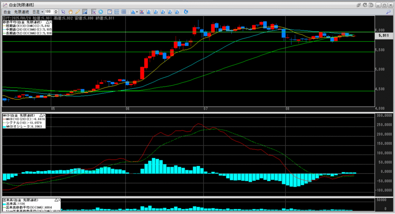Click the bar count field showing 100
395x214 pixels.
(x=49, y=12)
